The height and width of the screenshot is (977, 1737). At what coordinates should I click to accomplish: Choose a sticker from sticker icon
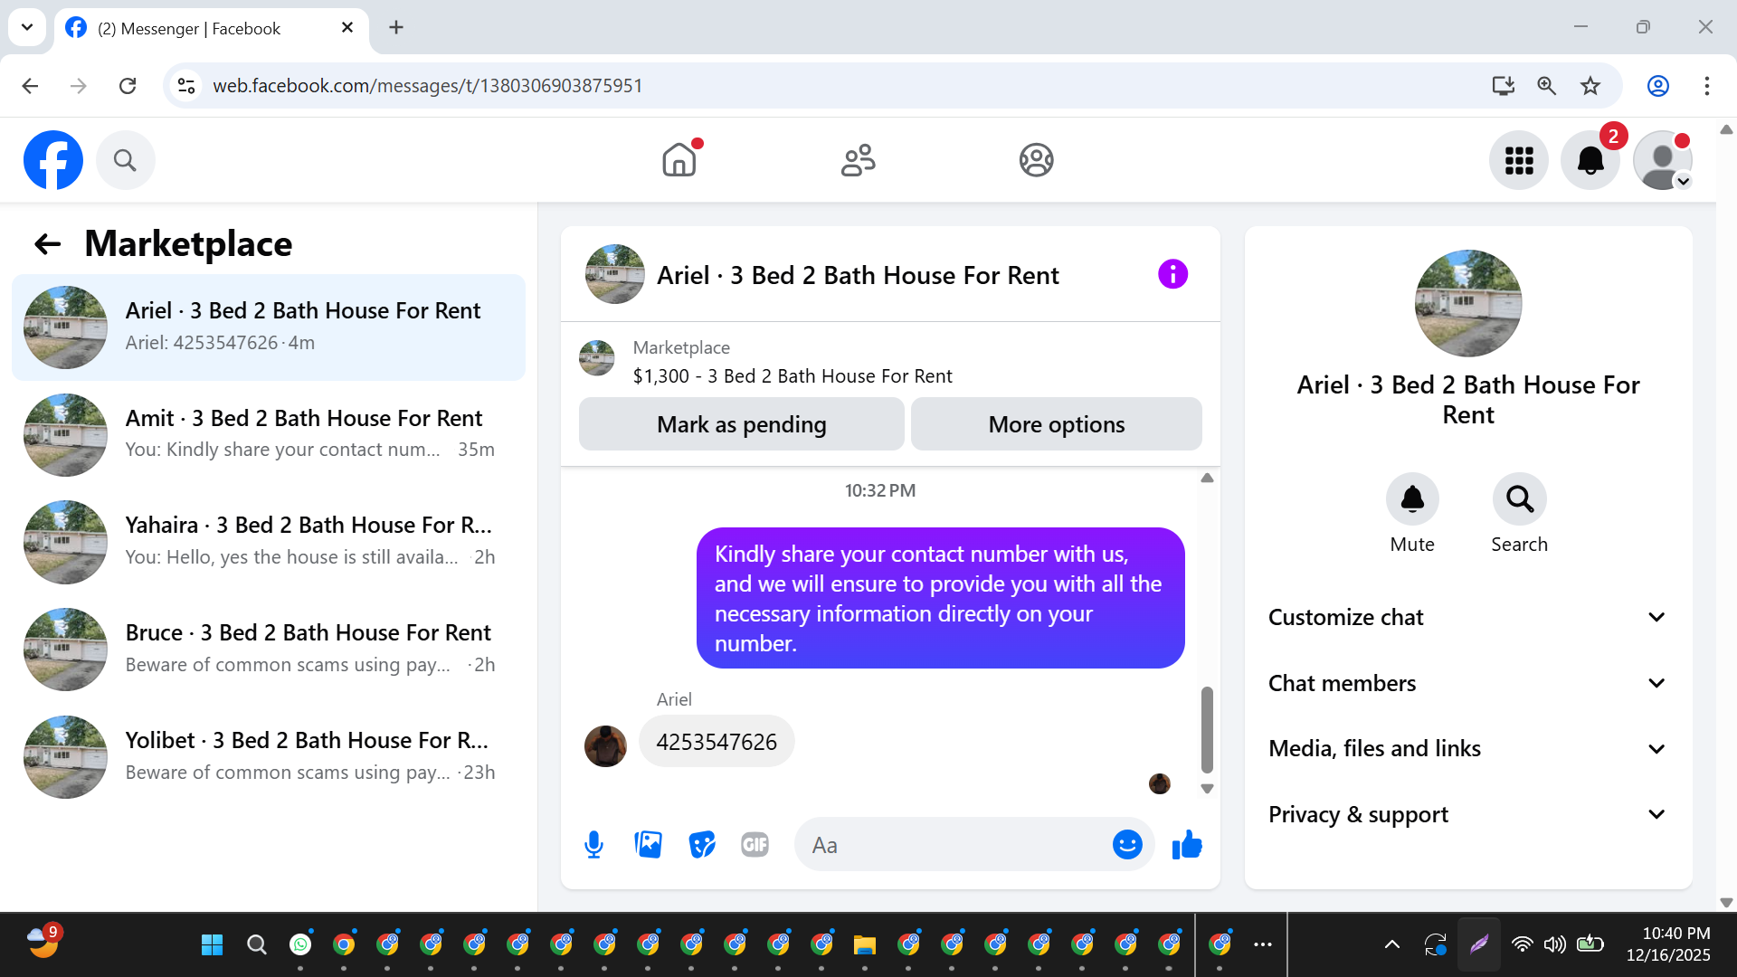tap(702, 845)
